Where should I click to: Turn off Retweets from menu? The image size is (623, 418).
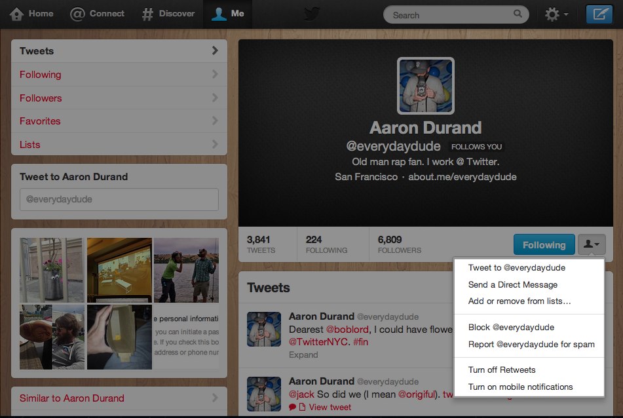click(502, 370)
